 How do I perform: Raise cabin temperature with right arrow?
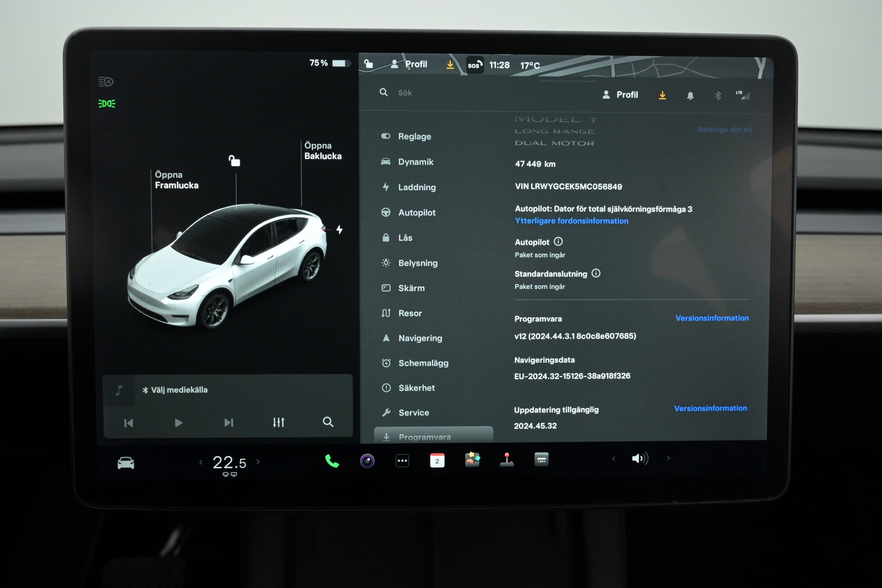click(x=258, y=462)
